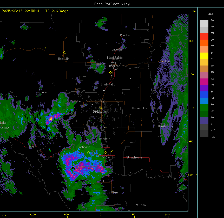Select the Okotoks label
Viewport: 224px width, 218px height.
coord(107,181)
